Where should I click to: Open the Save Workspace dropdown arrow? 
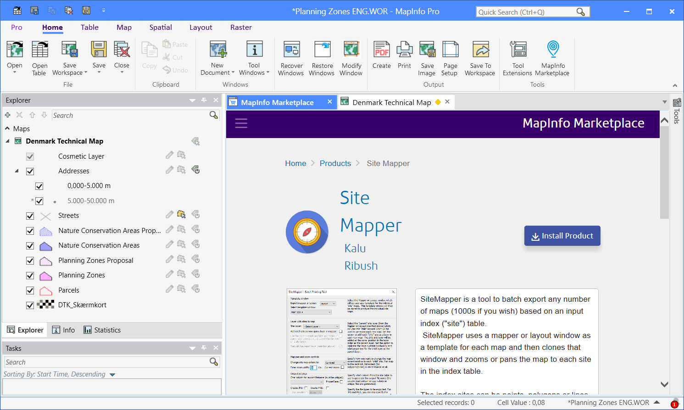(86, 72)
